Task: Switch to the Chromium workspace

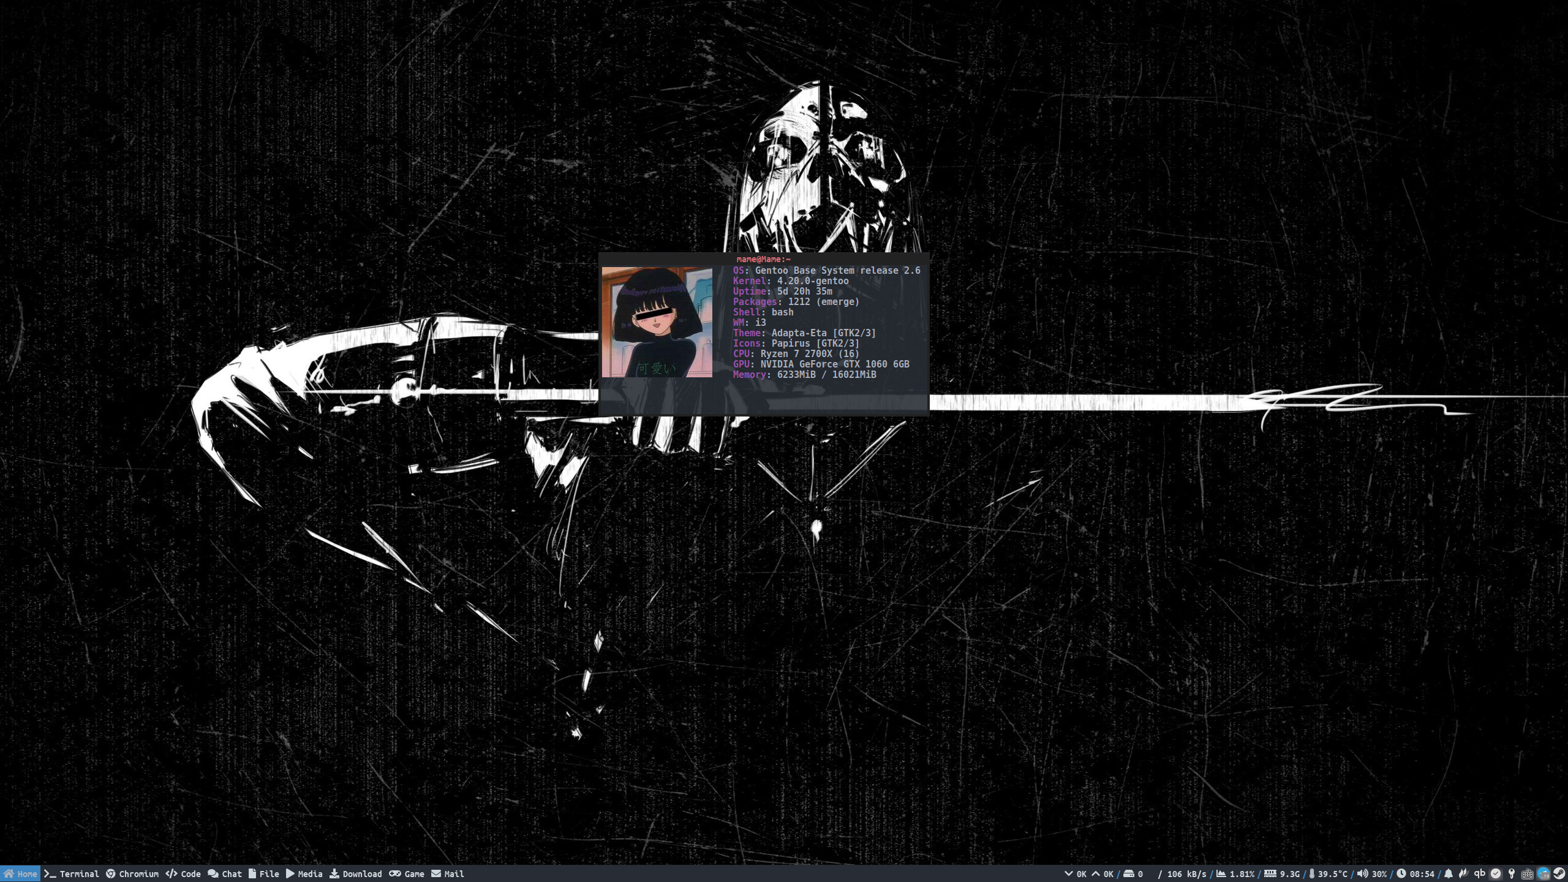Action: tap(132, 874)
